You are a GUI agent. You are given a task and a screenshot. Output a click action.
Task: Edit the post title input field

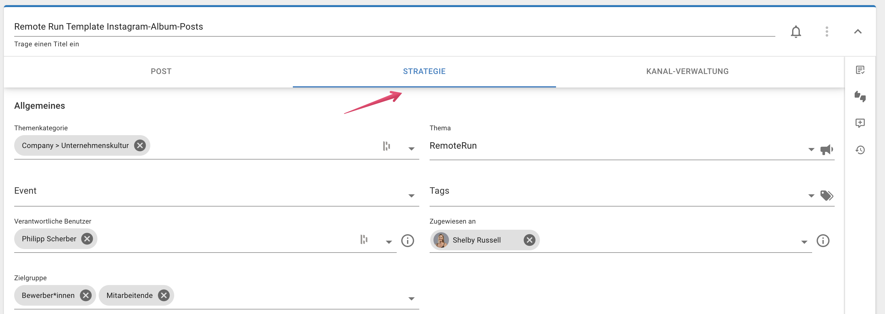coord(394,27)
